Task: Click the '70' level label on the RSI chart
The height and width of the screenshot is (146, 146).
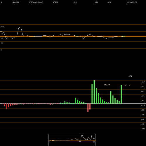Action: [x=2, y=34]
